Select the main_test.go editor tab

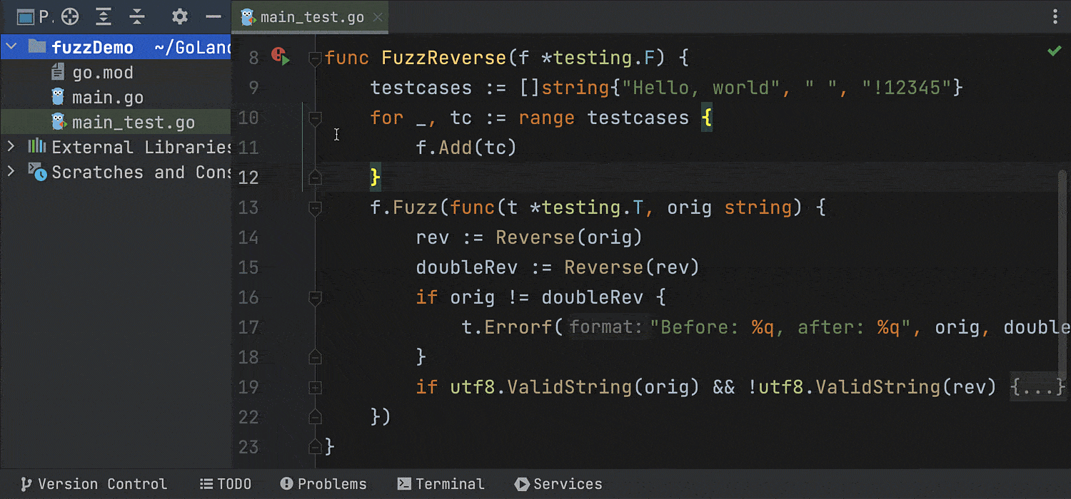(311, 18)
